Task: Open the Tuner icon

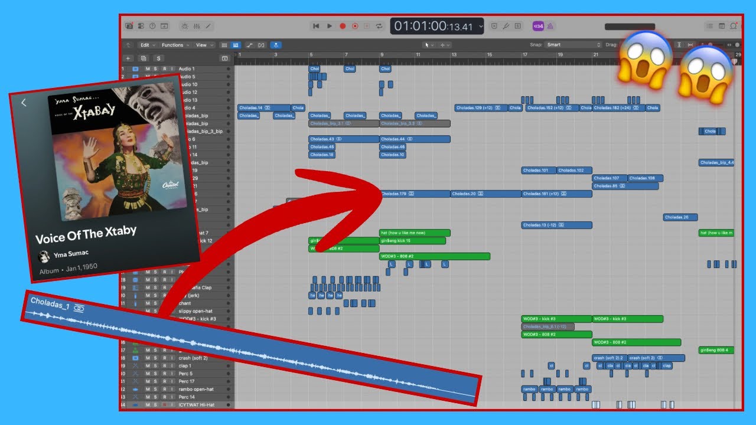Action: (506, 26)
